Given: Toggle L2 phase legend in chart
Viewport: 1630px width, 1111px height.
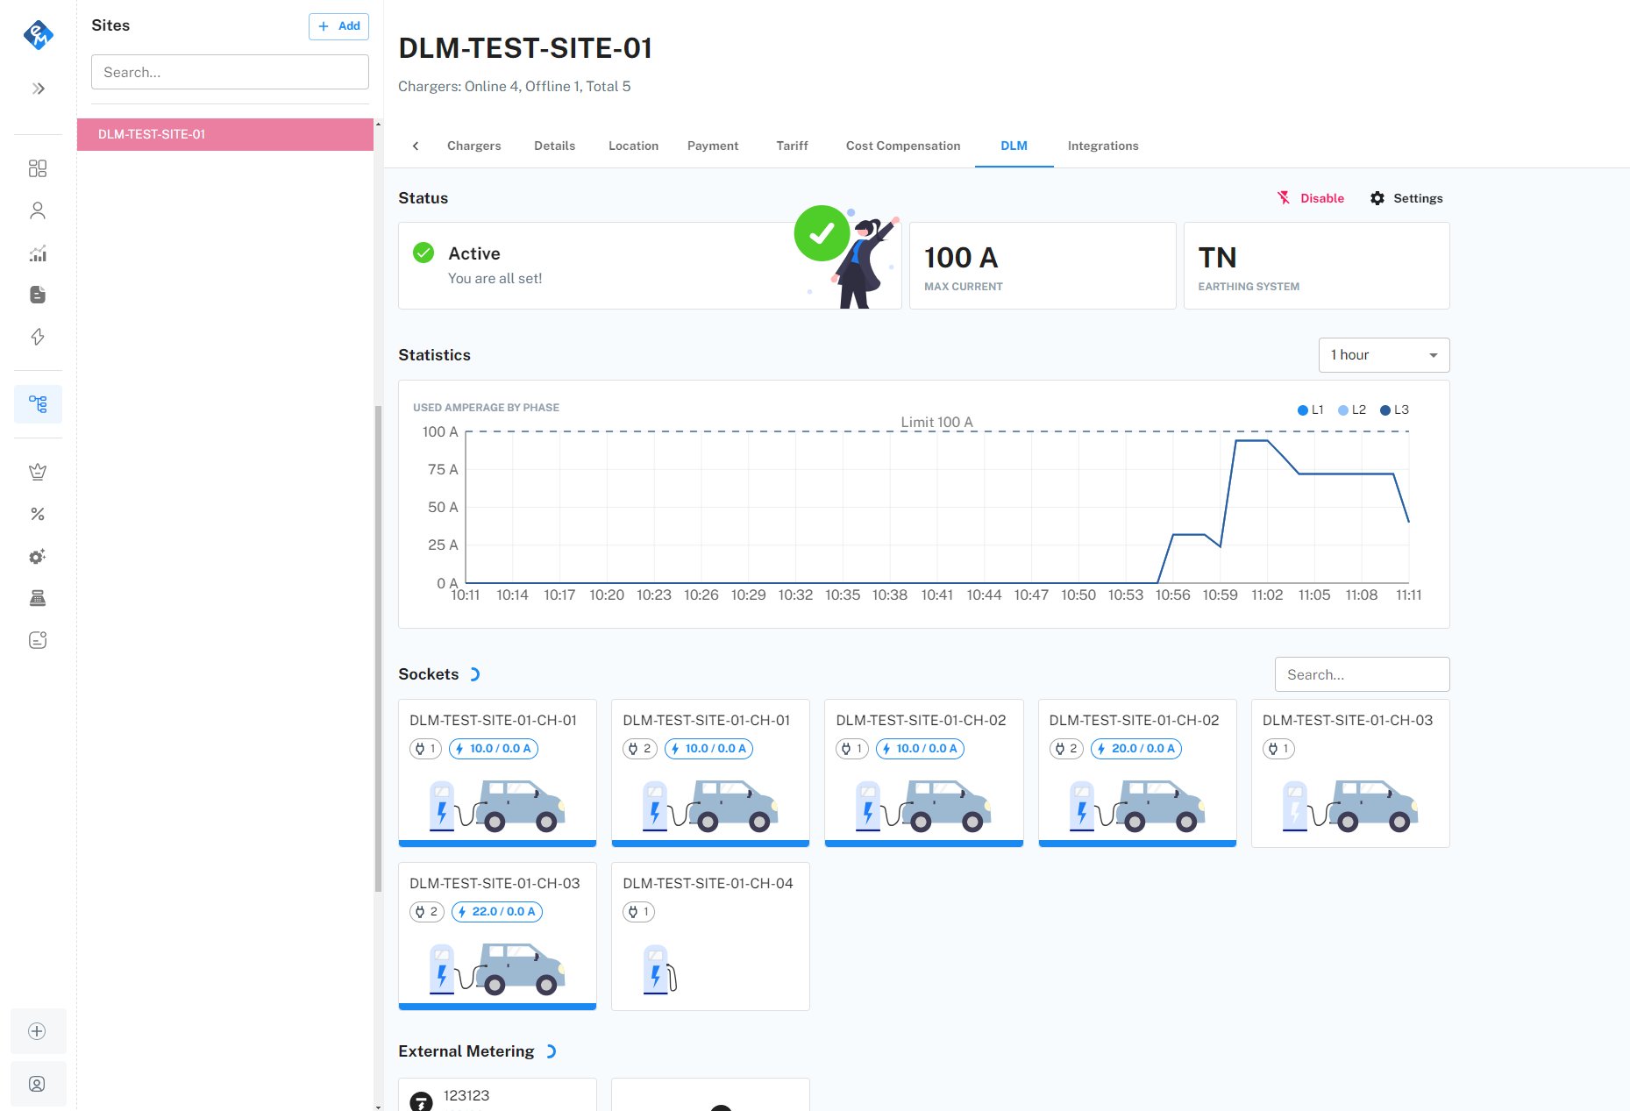Looking at the screenshot, I should click(1351, 410).
